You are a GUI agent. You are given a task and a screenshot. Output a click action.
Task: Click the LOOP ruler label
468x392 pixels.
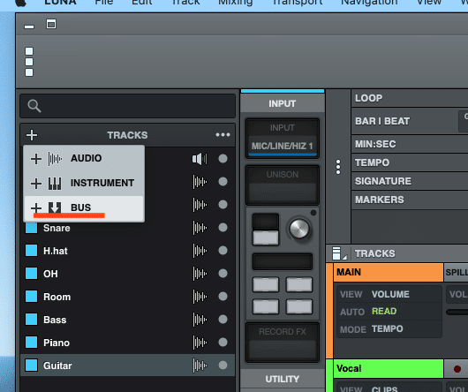pyautogui.click(x=368, y=98)
